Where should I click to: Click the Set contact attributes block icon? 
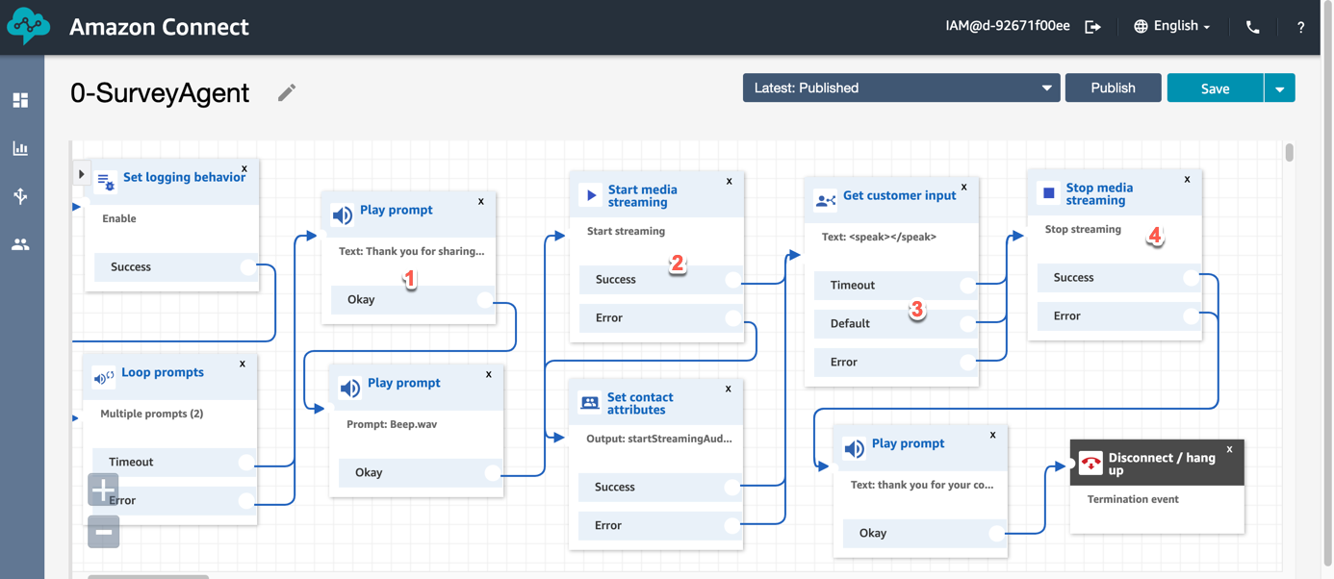(589, 403)
